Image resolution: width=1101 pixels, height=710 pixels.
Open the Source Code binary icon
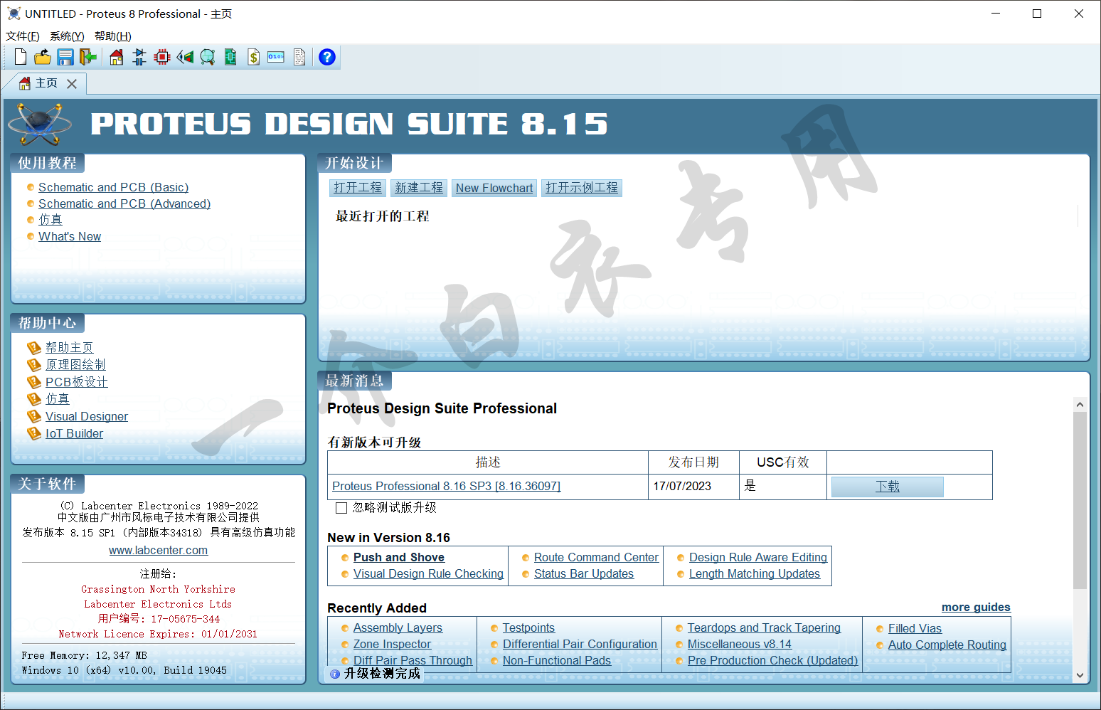tap(276, 57)
